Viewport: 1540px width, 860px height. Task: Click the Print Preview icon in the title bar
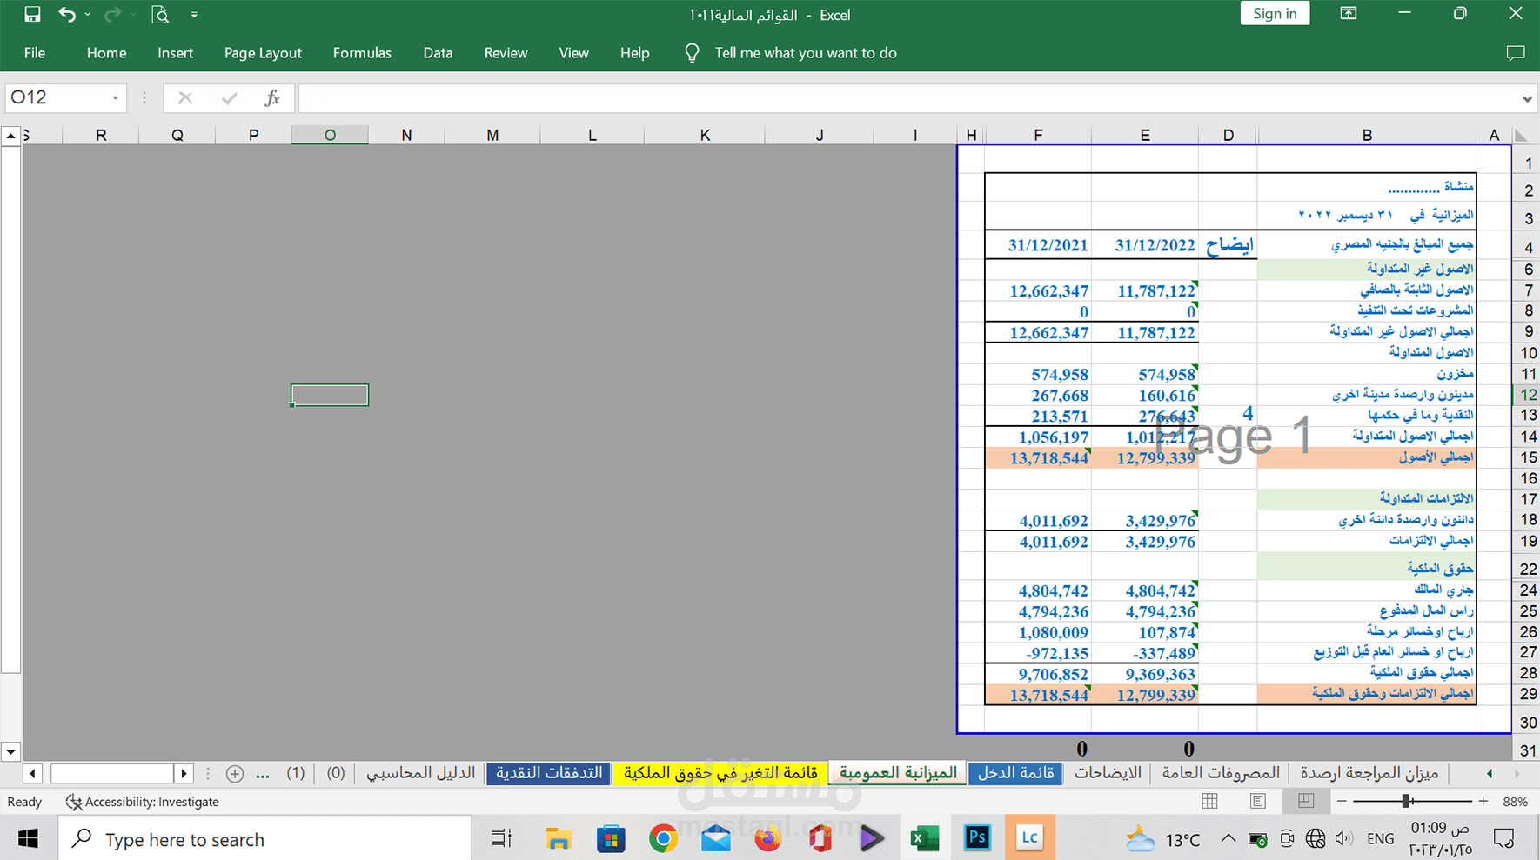pyautogui.click(x=160, y=15)
